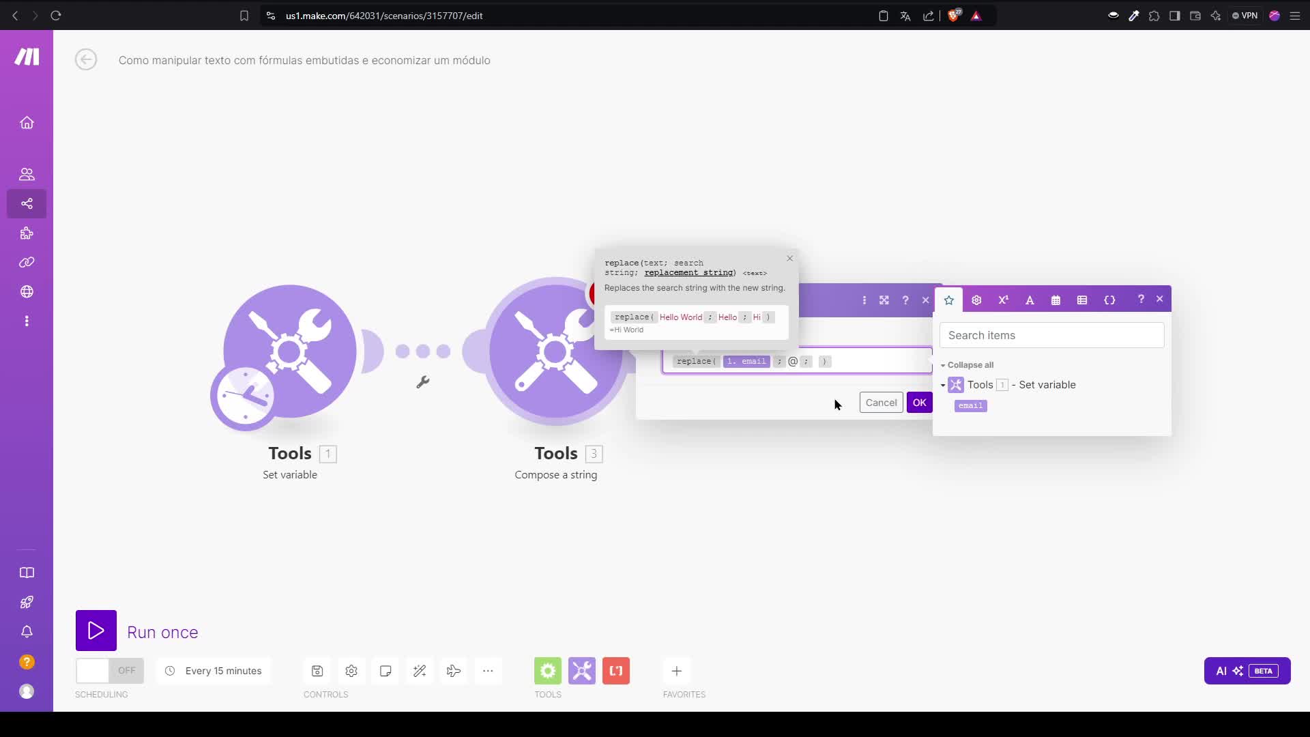Click the Run once play button

tap(96, 631)
